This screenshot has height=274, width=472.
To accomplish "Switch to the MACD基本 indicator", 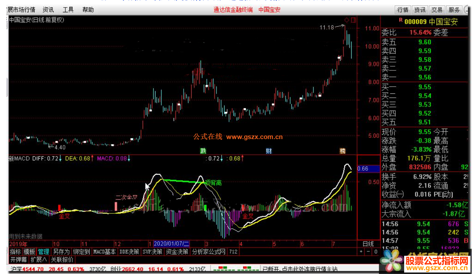I will tap(104, 252).
